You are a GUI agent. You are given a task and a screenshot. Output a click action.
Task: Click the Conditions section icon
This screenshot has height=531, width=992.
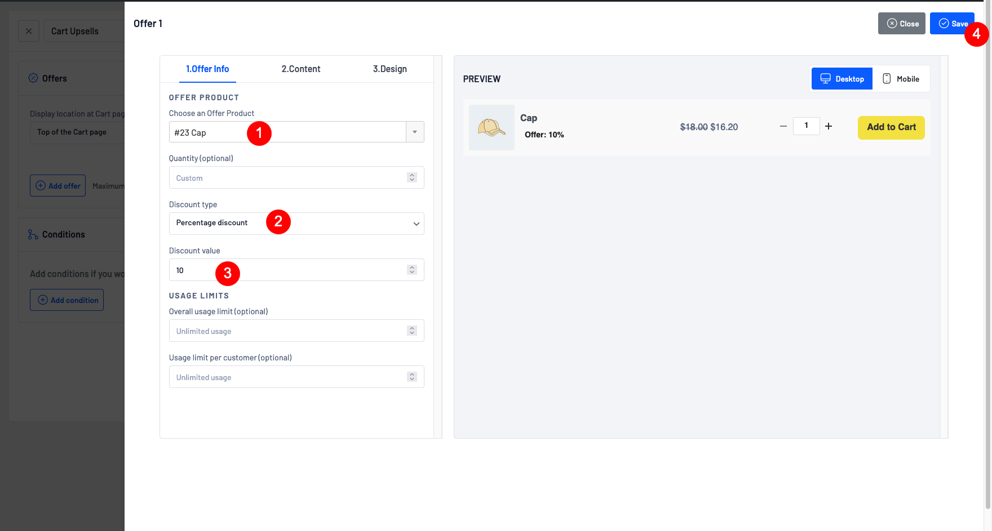point(33,235)
